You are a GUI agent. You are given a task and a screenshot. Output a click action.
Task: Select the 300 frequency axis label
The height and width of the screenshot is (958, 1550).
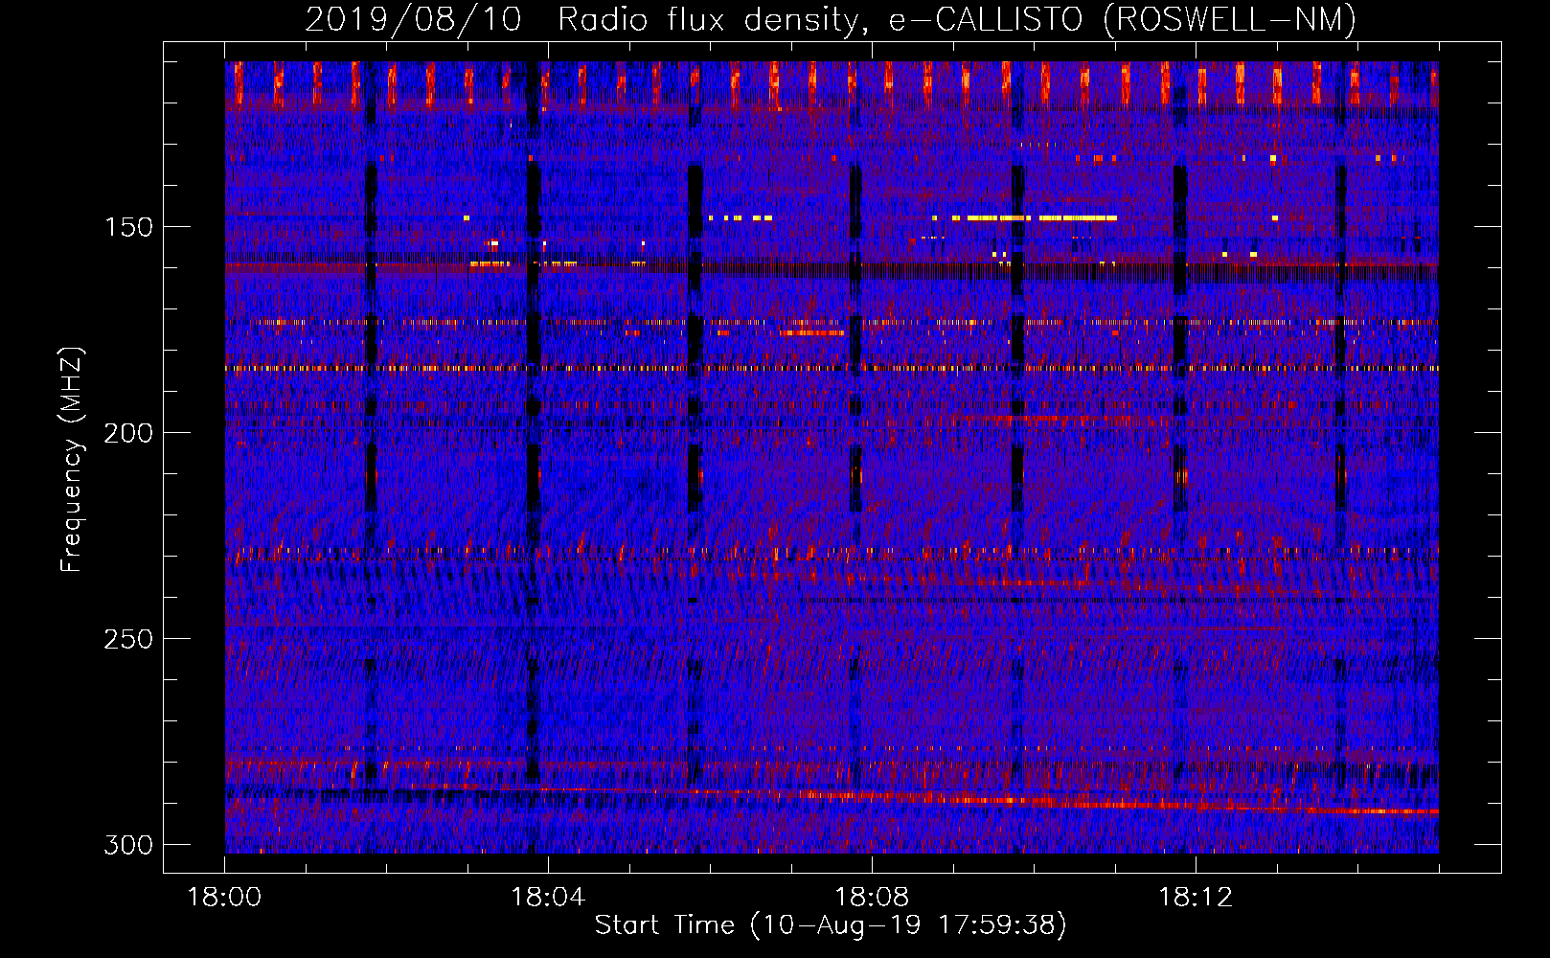(x=127, y=845)
